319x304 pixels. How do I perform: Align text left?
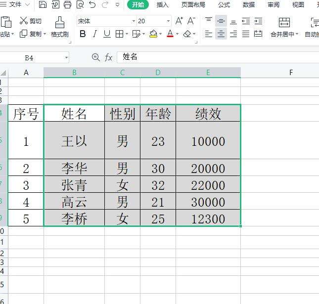[x=209, y=34]
